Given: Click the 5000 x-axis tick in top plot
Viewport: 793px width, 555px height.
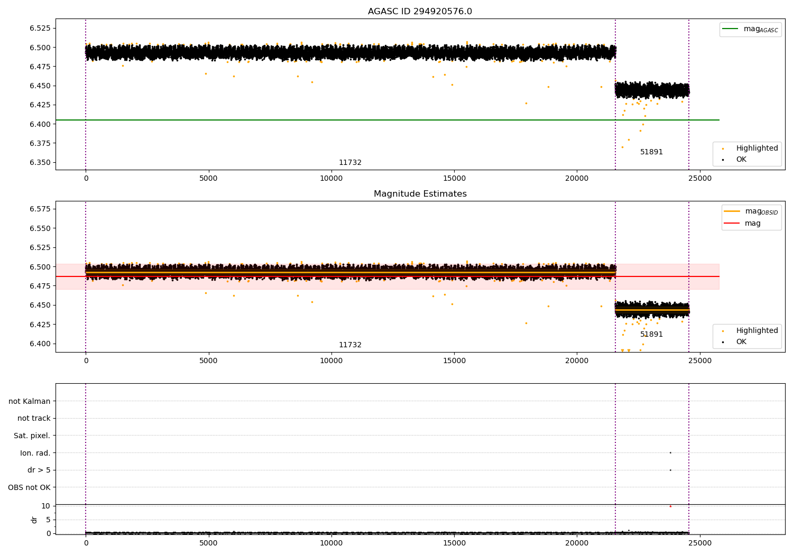Looking at the screenshot, I should tap(209, 178).
